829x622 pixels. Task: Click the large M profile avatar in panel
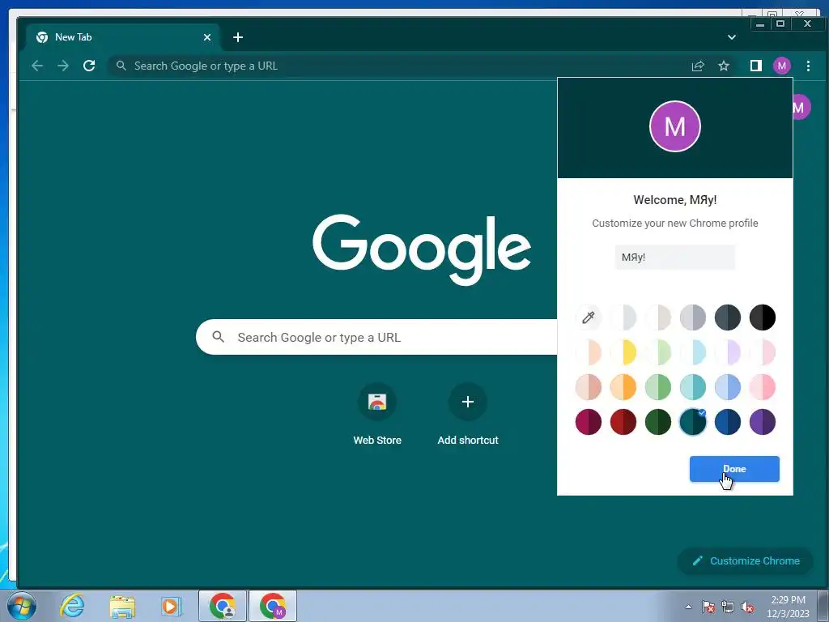pos(675,126)
